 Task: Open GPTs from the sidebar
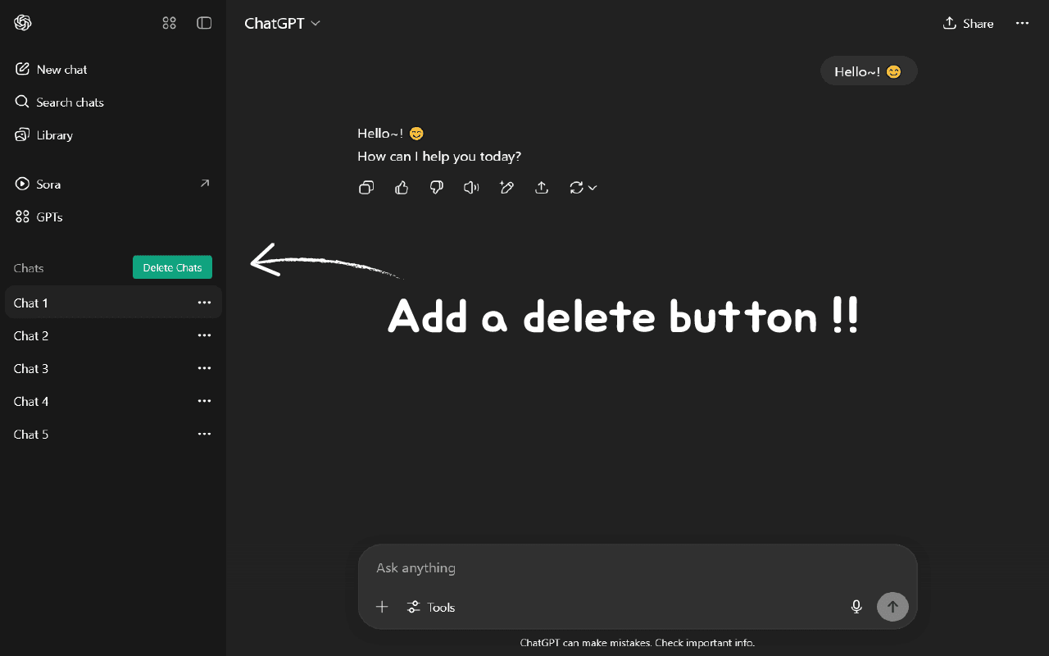coord(113,217)
